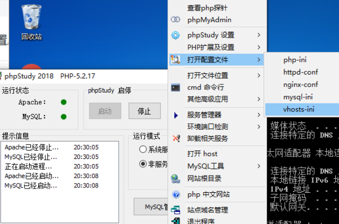Click the 站点域名管理 network icon
The width and height of the screenshot is (339, 224).
(x=176, y=210)
